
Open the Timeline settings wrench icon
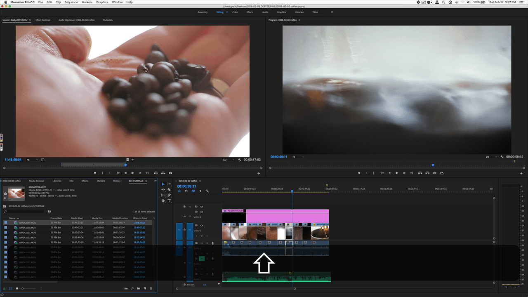[x=207, y=191]
